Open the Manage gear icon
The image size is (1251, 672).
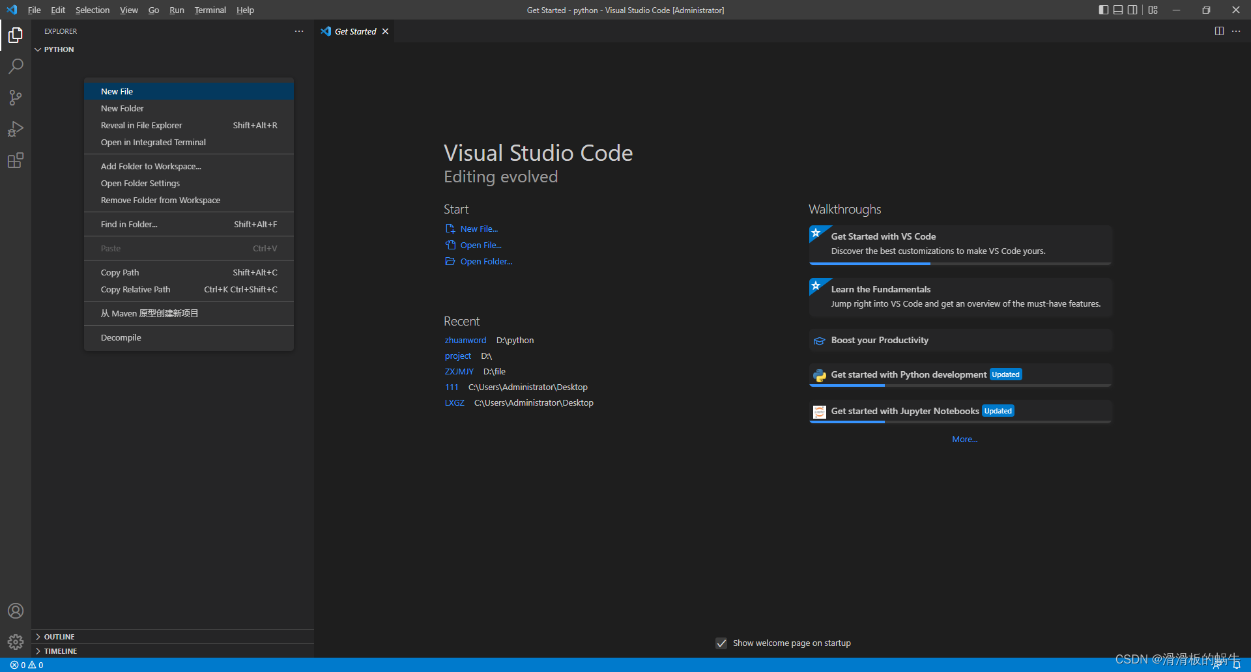(16, 642)
